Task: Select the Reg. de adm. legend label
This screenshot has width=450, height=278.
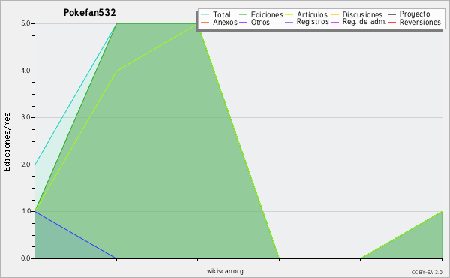Action: [364, 22]
